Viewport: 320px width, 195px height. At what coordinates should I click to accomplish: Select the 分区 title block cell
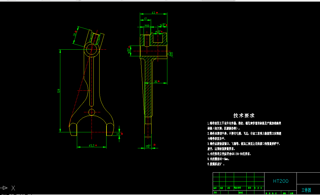(228, 188)
